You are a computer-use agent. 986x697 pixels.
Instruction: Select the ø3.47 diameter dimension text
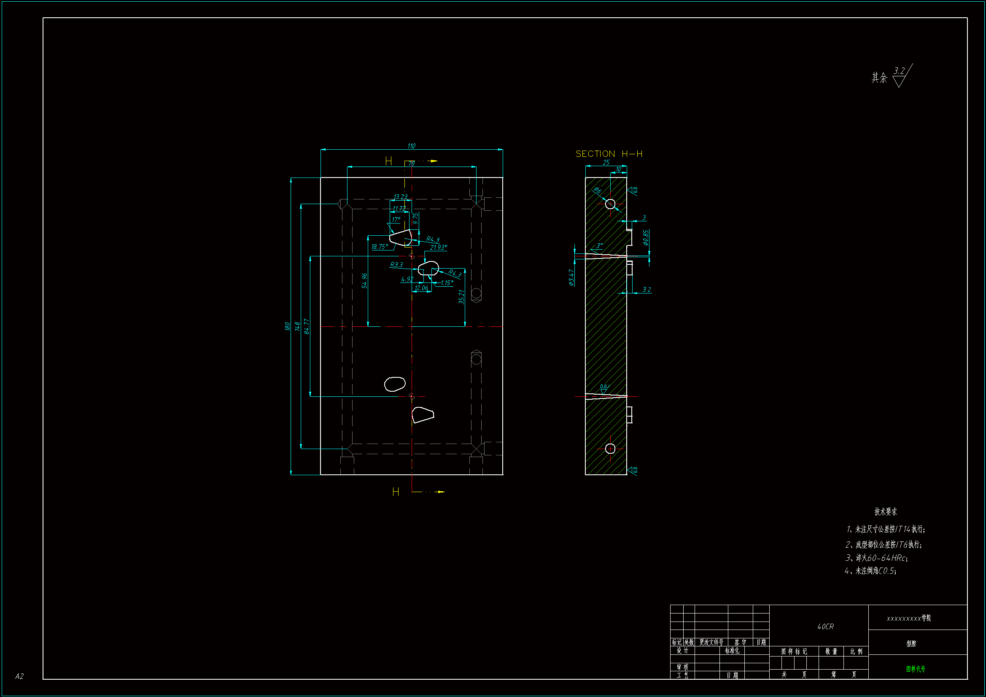click(x=571, y=277)
